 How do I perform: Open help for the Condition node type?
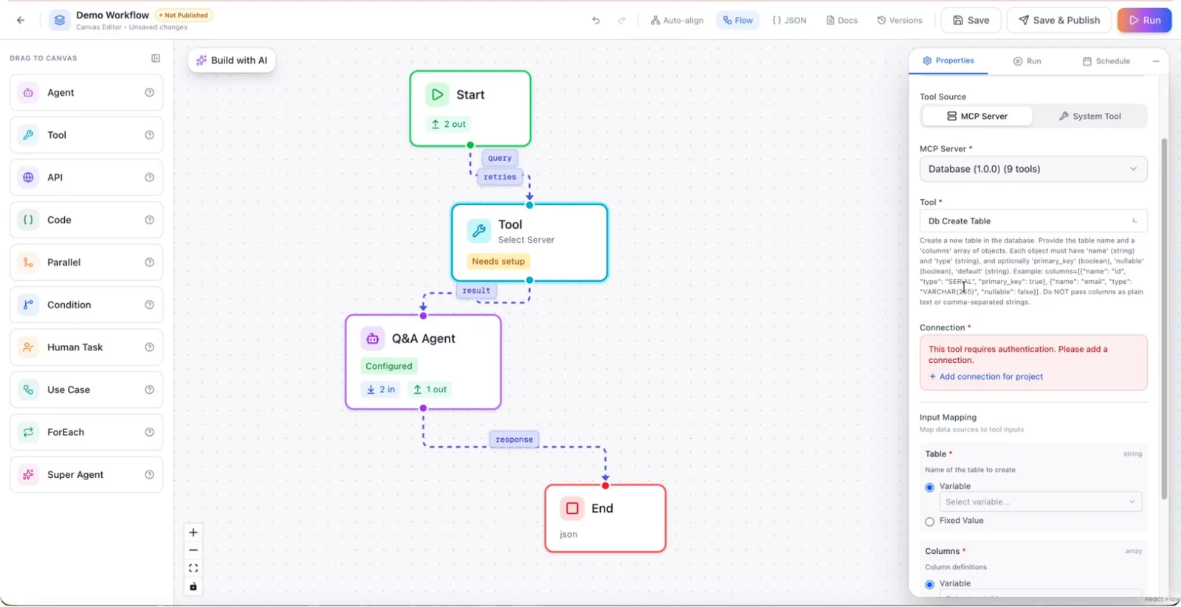150,305
